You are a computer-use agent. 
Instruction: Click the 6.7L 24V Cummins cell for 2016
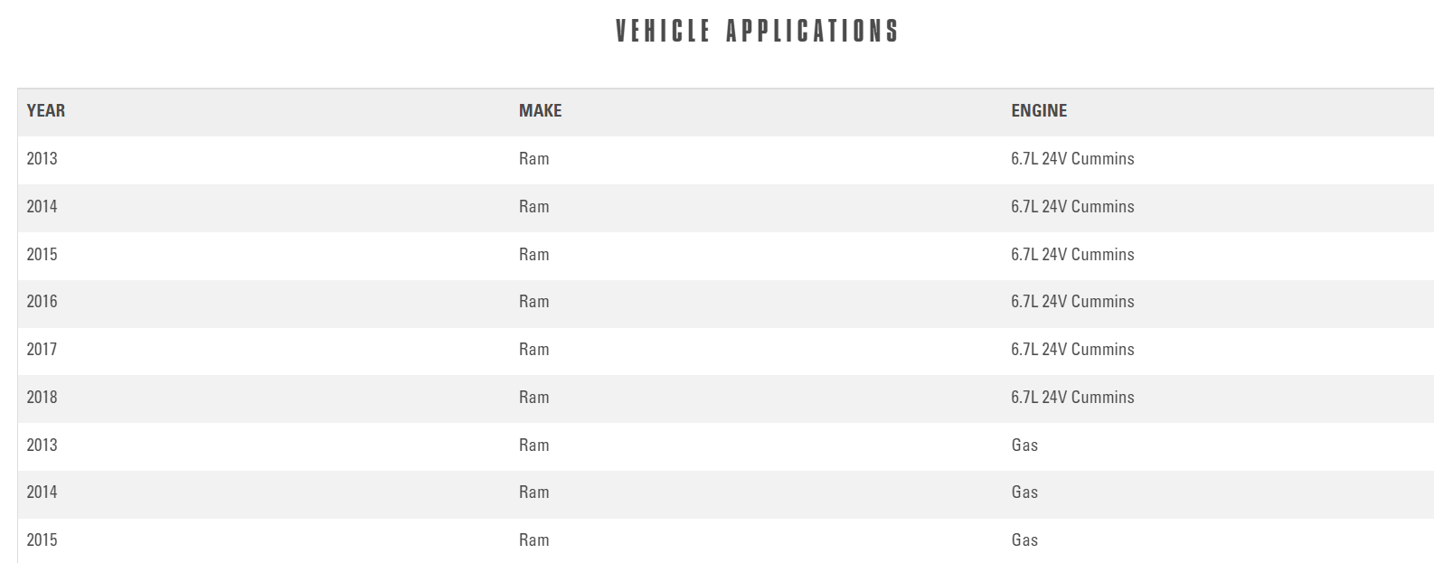(x=1072, y=302)
